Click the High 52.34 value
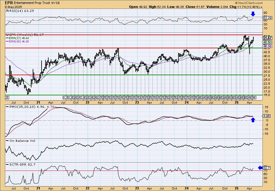The height and width of the screenshot is (191, 275). click(x=157, y=7)
